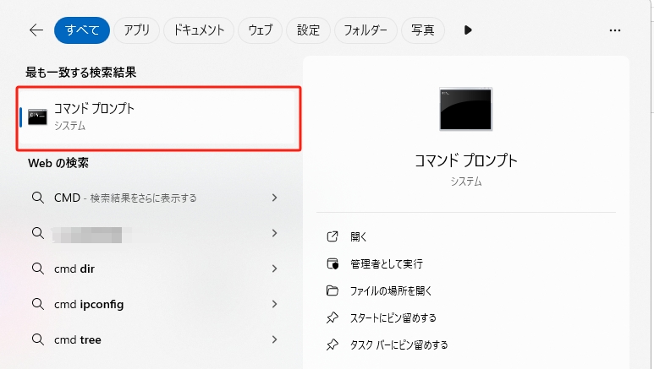Click the ファイルの場所を開く folder icon
The width and height of the screenshot is (654, 369).
[x=332, y=290]
